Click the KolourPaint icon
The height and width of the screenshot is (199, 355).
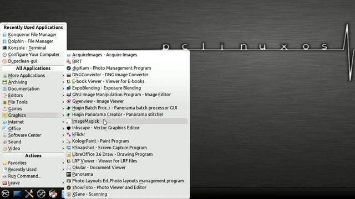point(69,142)
